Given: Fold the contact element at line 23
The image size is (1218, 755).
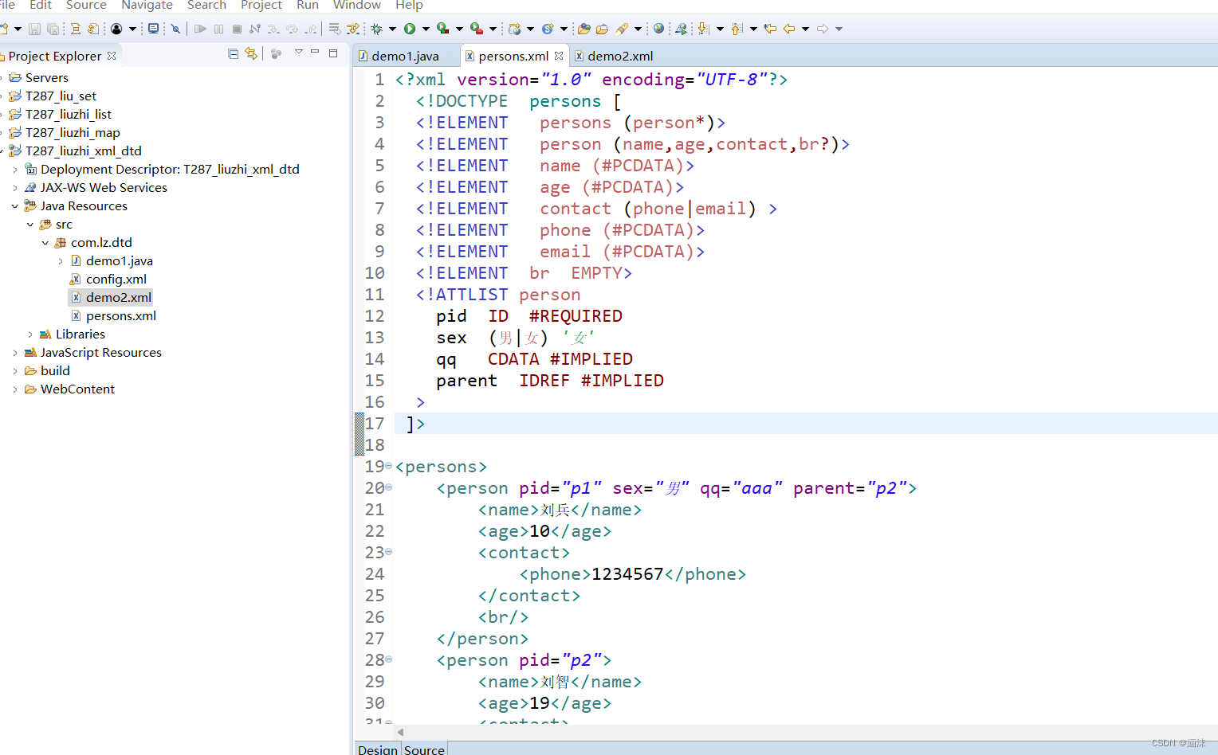Looking at the screenshot, I should 388,551.
